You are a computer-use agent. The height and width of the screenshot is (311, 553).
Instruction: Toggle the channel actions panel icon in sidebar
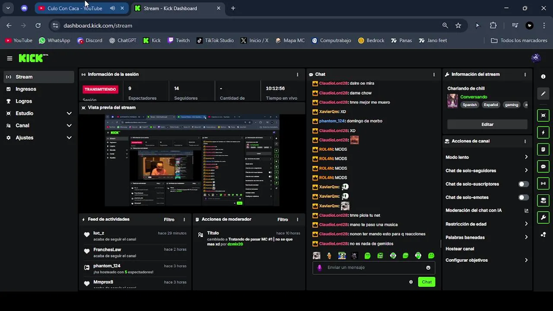[543, 200]
